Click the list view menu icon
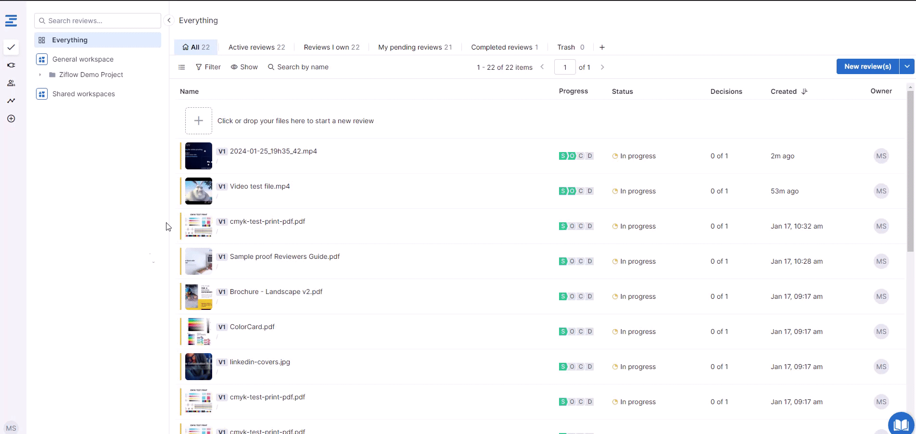The width and height of the screenshot is (916, 434). 182,67
